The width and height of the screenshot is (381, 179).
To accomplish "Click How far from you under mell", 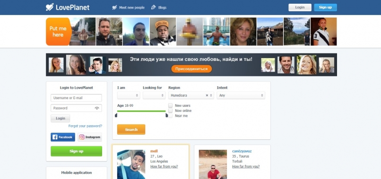I will point(164,166).
